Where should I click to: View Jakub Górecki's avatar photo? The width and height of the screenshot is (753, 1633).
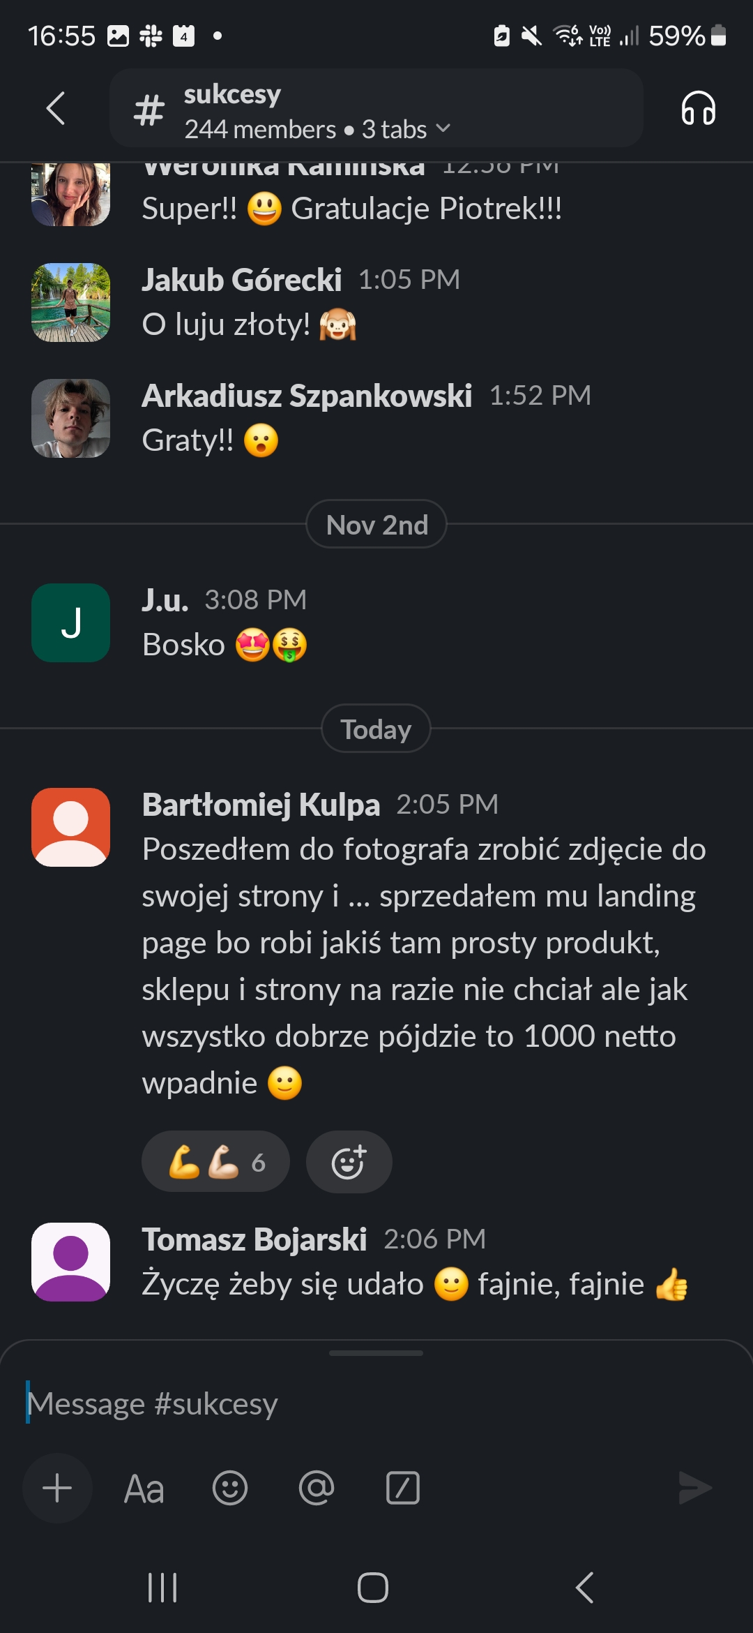tap(71, 302)
